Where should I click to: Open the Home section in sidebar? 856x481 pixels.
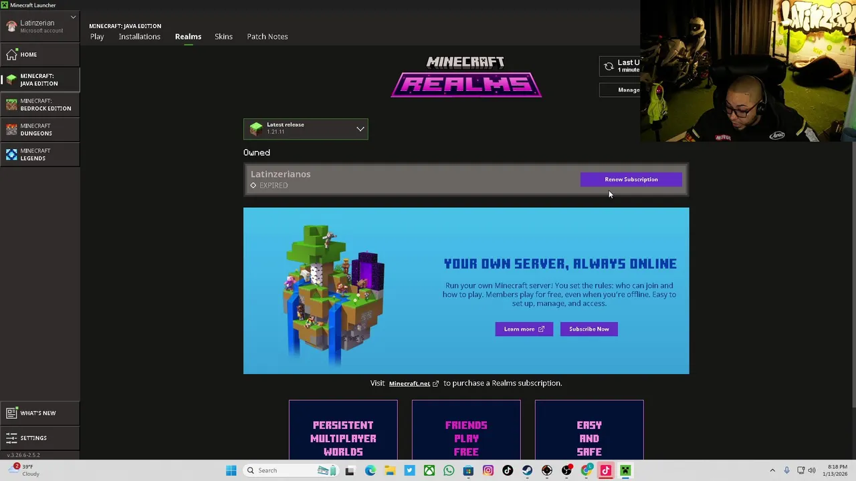tap(39, 54)
